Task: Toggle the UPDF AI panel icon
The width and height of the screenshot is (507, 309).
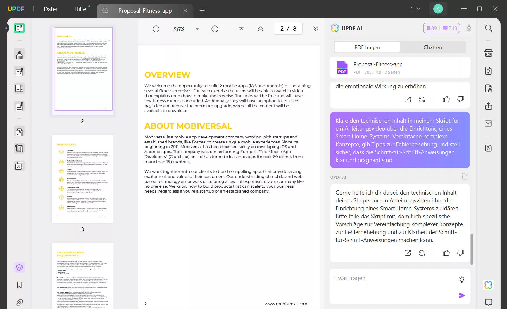Action: pyautogui.click(x=488, y=285)
